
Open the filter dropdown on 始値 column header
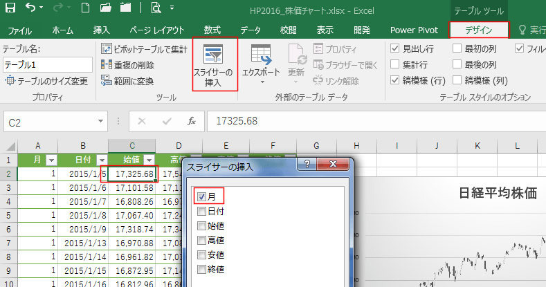click(149, 160)
